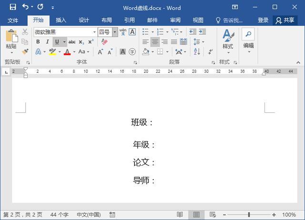This screenshot has height=220, width=305.
Task: Click the 登录 sign-in link
Action: pos(263,20)
